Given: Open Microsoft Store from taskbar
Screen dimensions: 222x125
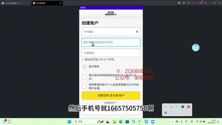Looking at the screenshot, I should [x=127, y=122].
